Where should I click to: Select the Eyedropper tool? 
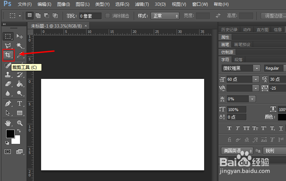coord(20,55)
